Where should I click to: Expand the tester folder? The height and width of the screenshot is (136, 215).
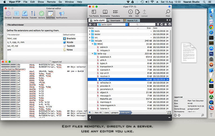click(90, 34)
